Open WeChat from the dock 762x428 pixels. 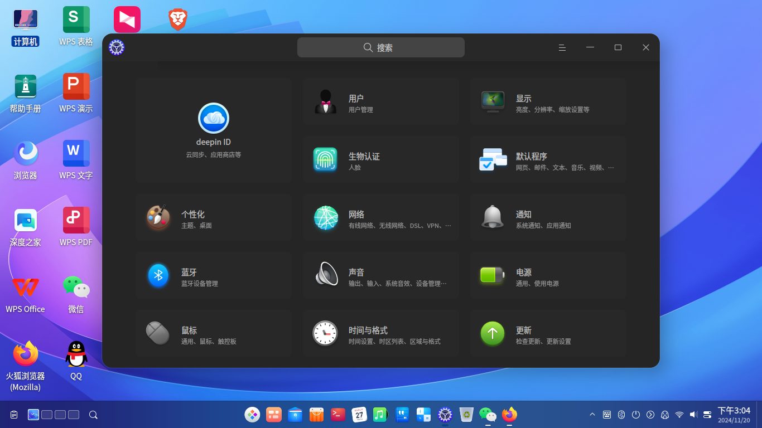click(488, 415)
